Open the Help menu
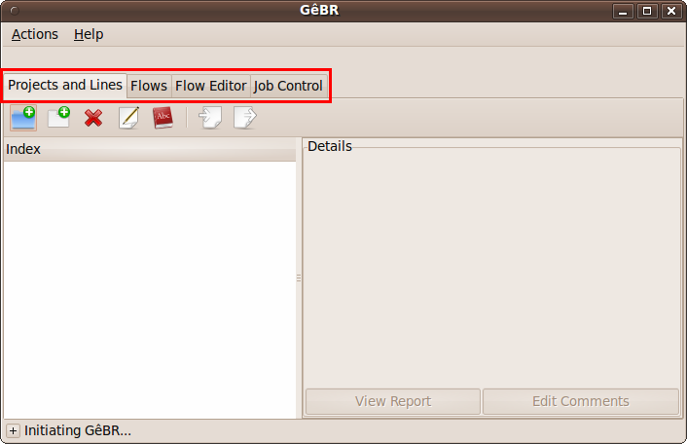687x444 pixels. (x=89, y=34)
